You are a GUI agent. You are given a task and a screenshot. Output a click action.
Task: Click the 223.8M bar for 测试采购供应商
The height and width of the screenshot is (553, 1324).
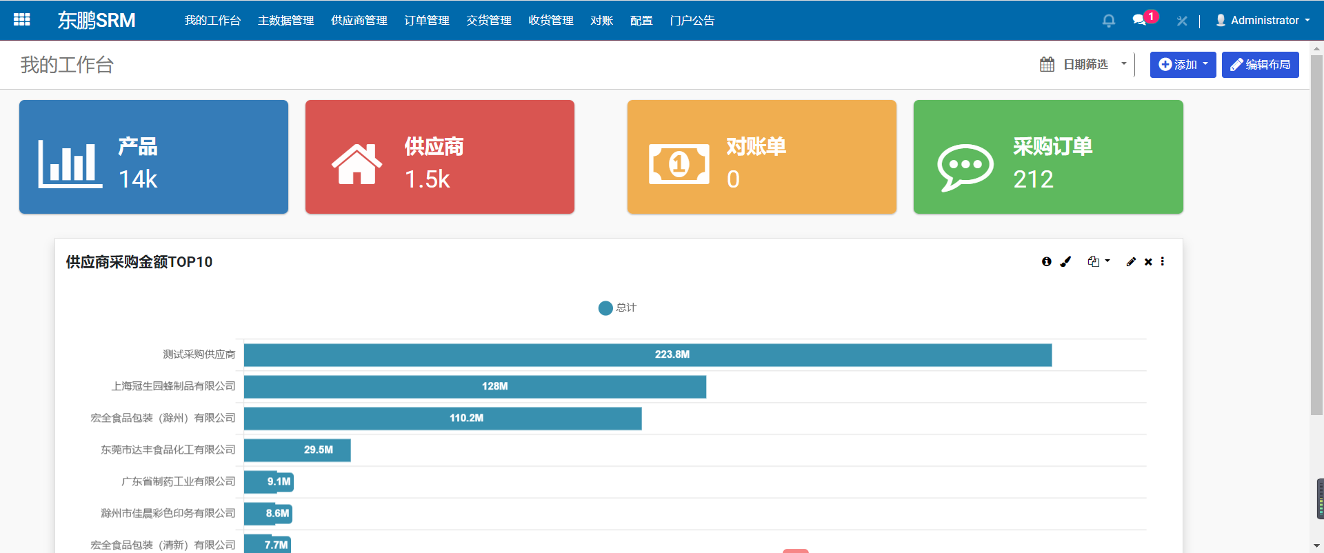(648, 355)
